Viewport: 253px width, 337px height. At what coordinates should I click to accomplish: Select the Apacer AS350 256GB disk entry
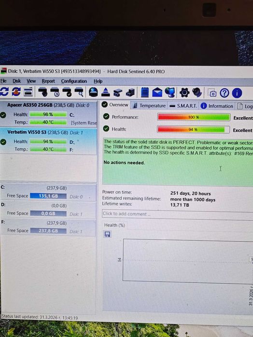point(48,114)
